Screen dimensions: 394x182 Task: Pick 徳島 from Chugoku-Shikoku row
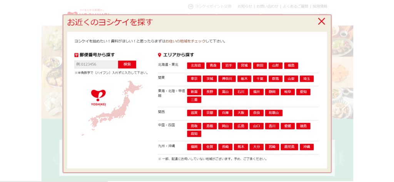303,126
